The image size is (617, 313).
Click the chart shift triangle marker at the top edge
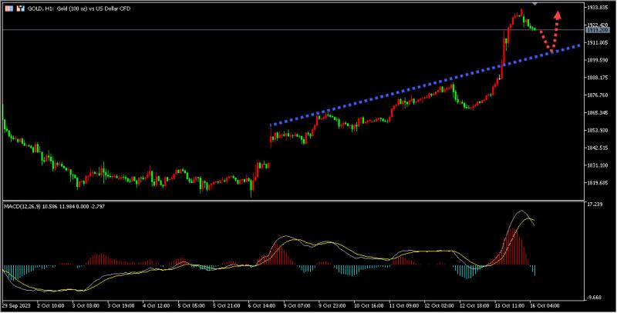534,4
